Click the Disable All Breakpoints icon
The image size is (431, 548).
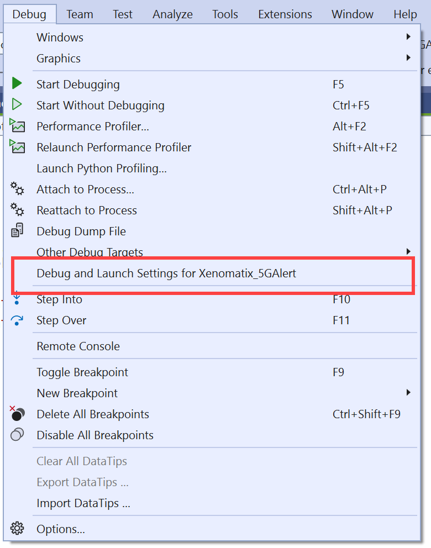coord(17,435)
